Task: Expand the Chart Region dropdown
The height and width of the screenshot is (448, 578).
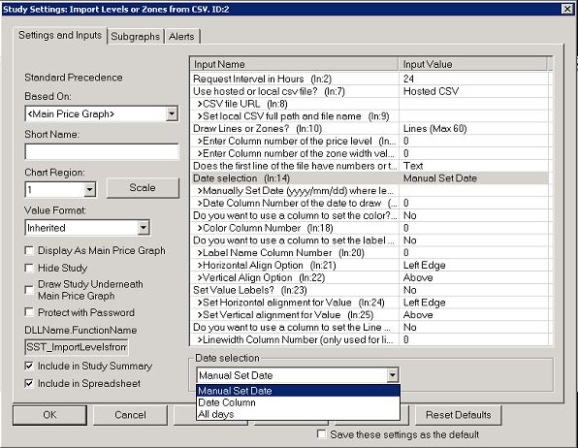Action: click(x=89, y=190)
